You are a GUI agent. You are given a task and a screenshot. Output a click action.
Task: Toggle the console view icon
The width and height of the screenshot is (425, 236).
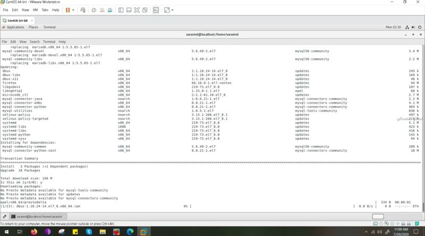156,10
